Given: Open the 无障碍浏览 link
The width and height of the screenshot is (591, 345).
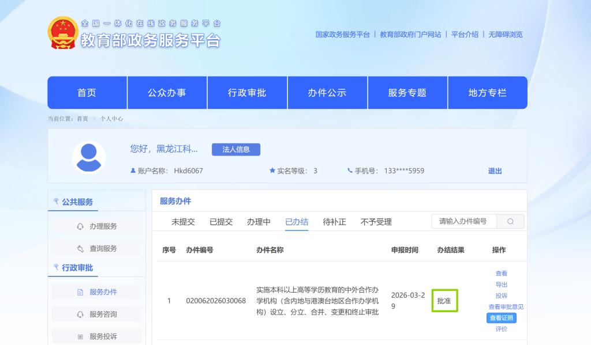Looking at the screenshot, I should tap(506, 34).
